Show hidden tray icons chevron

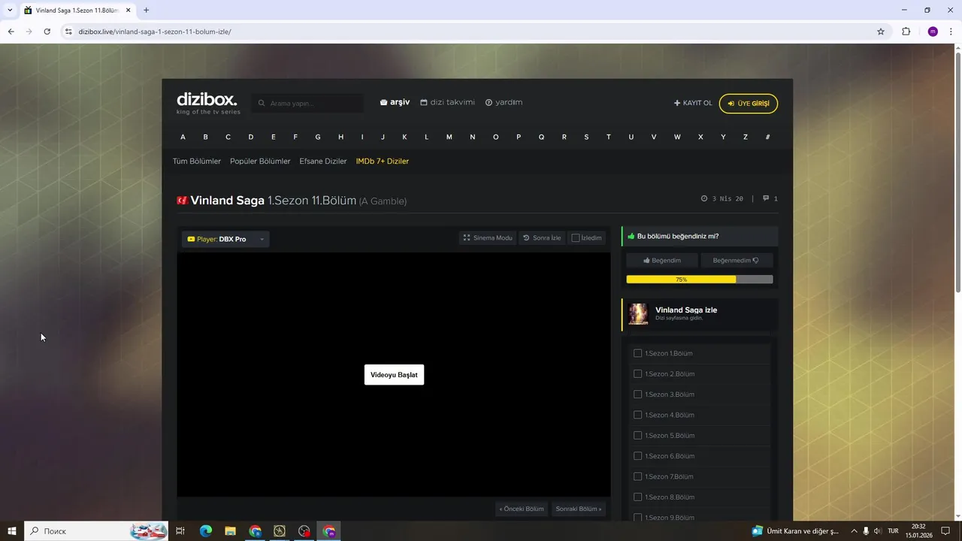coord(854,531)
